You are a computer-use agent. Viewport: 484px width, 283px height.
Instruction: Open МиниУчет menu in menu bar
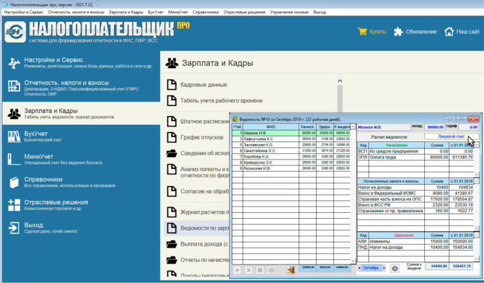[178, 12]
